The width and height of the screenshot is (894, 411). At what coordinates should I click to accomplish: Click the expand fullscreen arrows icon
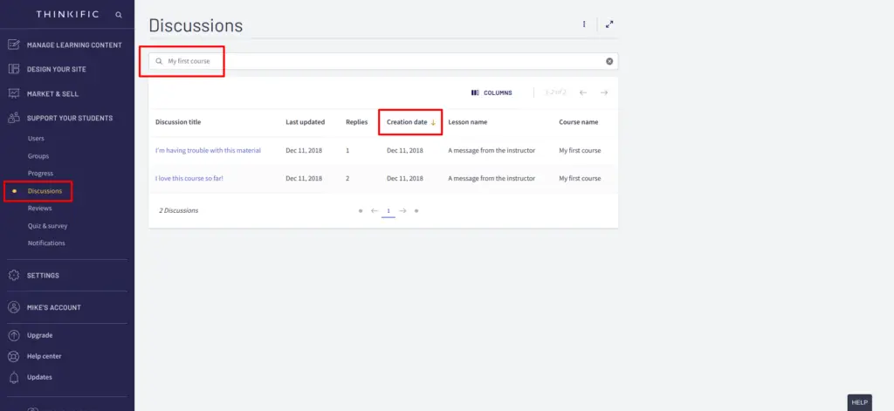[609, 24]
